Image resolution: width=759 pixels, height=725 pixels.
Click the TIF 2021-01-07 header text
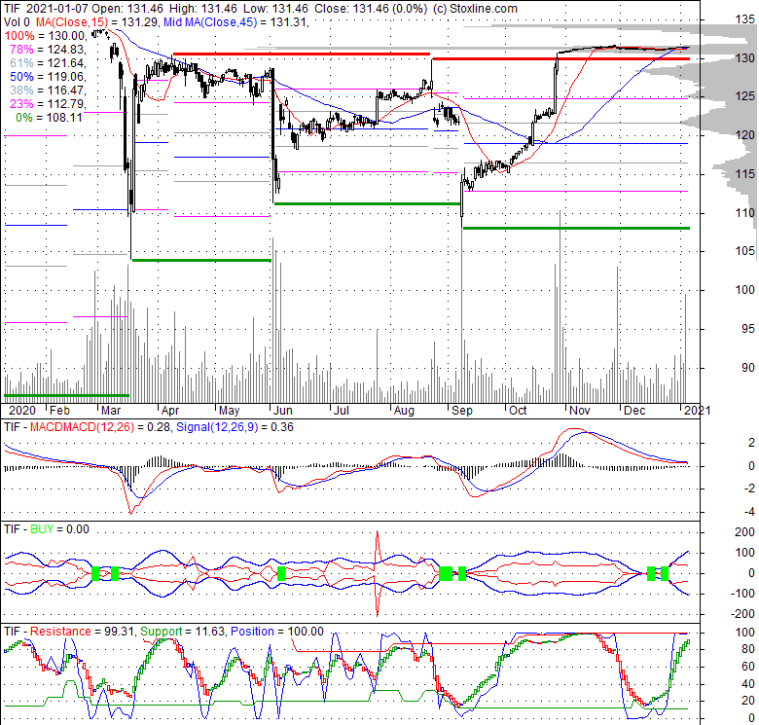click(x=46, y=8)
